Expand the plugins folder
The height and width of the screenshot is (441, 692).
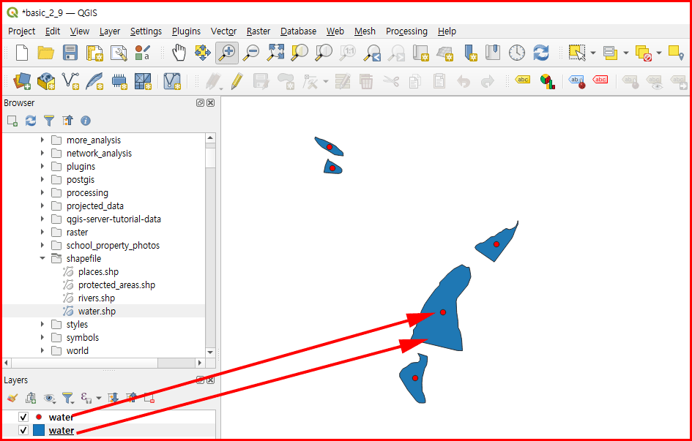click(x=42, y=167)
